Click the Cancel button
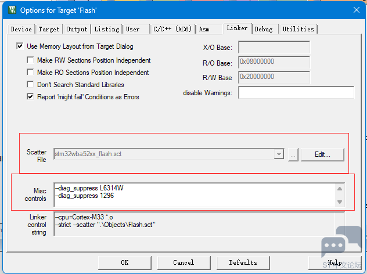The image size is (367, 274). click(183, 262)
